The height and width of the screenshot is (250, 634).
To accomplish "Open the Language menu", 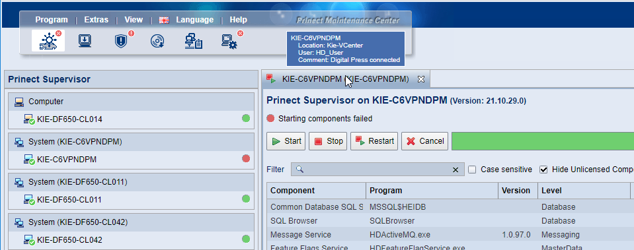I will [x=194, y=19].
